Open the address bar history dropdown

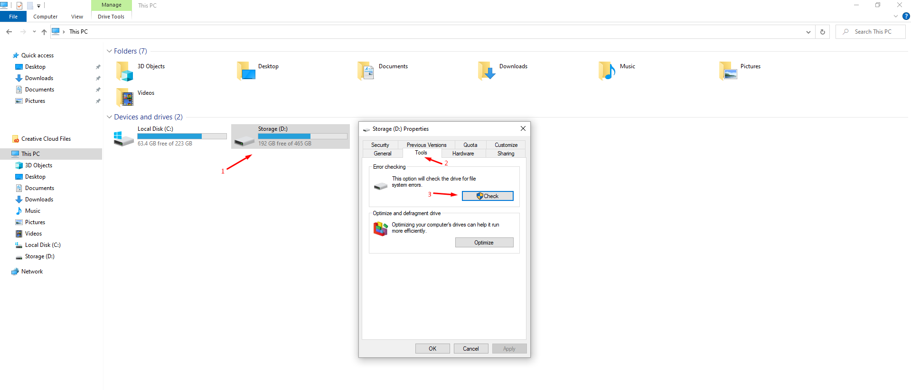pos(808,32)
